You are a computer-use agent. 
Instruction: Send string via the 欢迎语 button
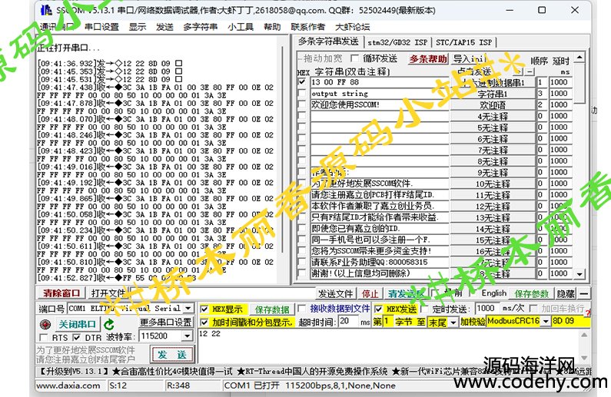click(493, 105)
